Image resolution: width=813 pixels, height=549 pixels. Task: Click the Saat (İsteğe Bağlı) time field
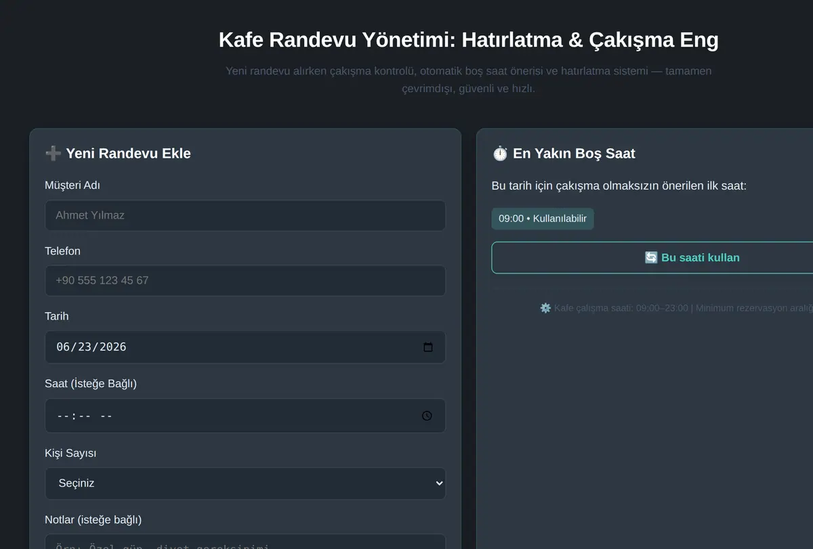(245, 416)
